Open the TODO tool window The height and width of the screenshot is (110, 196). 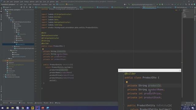6,103
